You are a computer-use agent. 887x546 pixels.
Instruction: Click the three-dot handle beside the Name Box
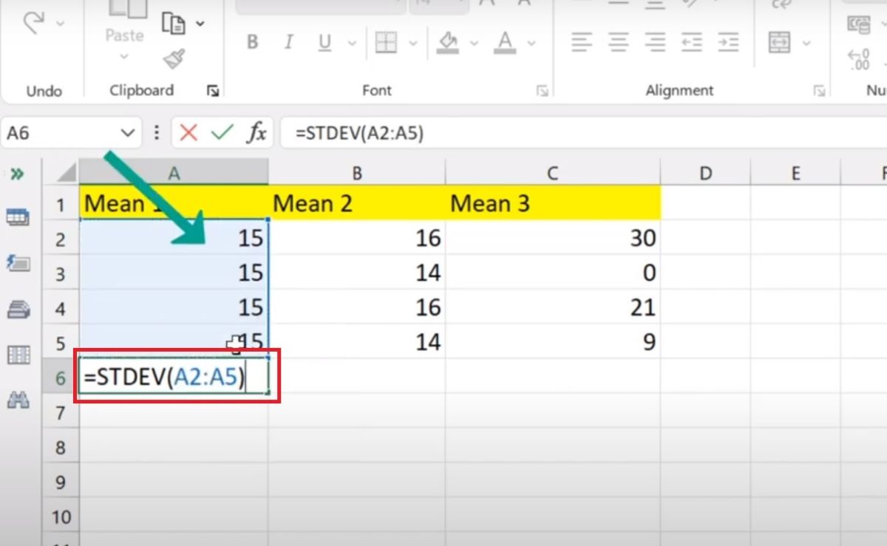156,133
